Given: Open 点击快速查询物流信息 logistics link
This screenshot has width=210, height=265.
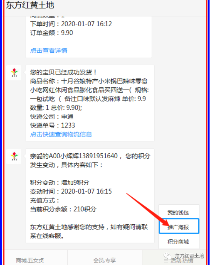Looking at the screenshot, I should (x=61, y=134).
